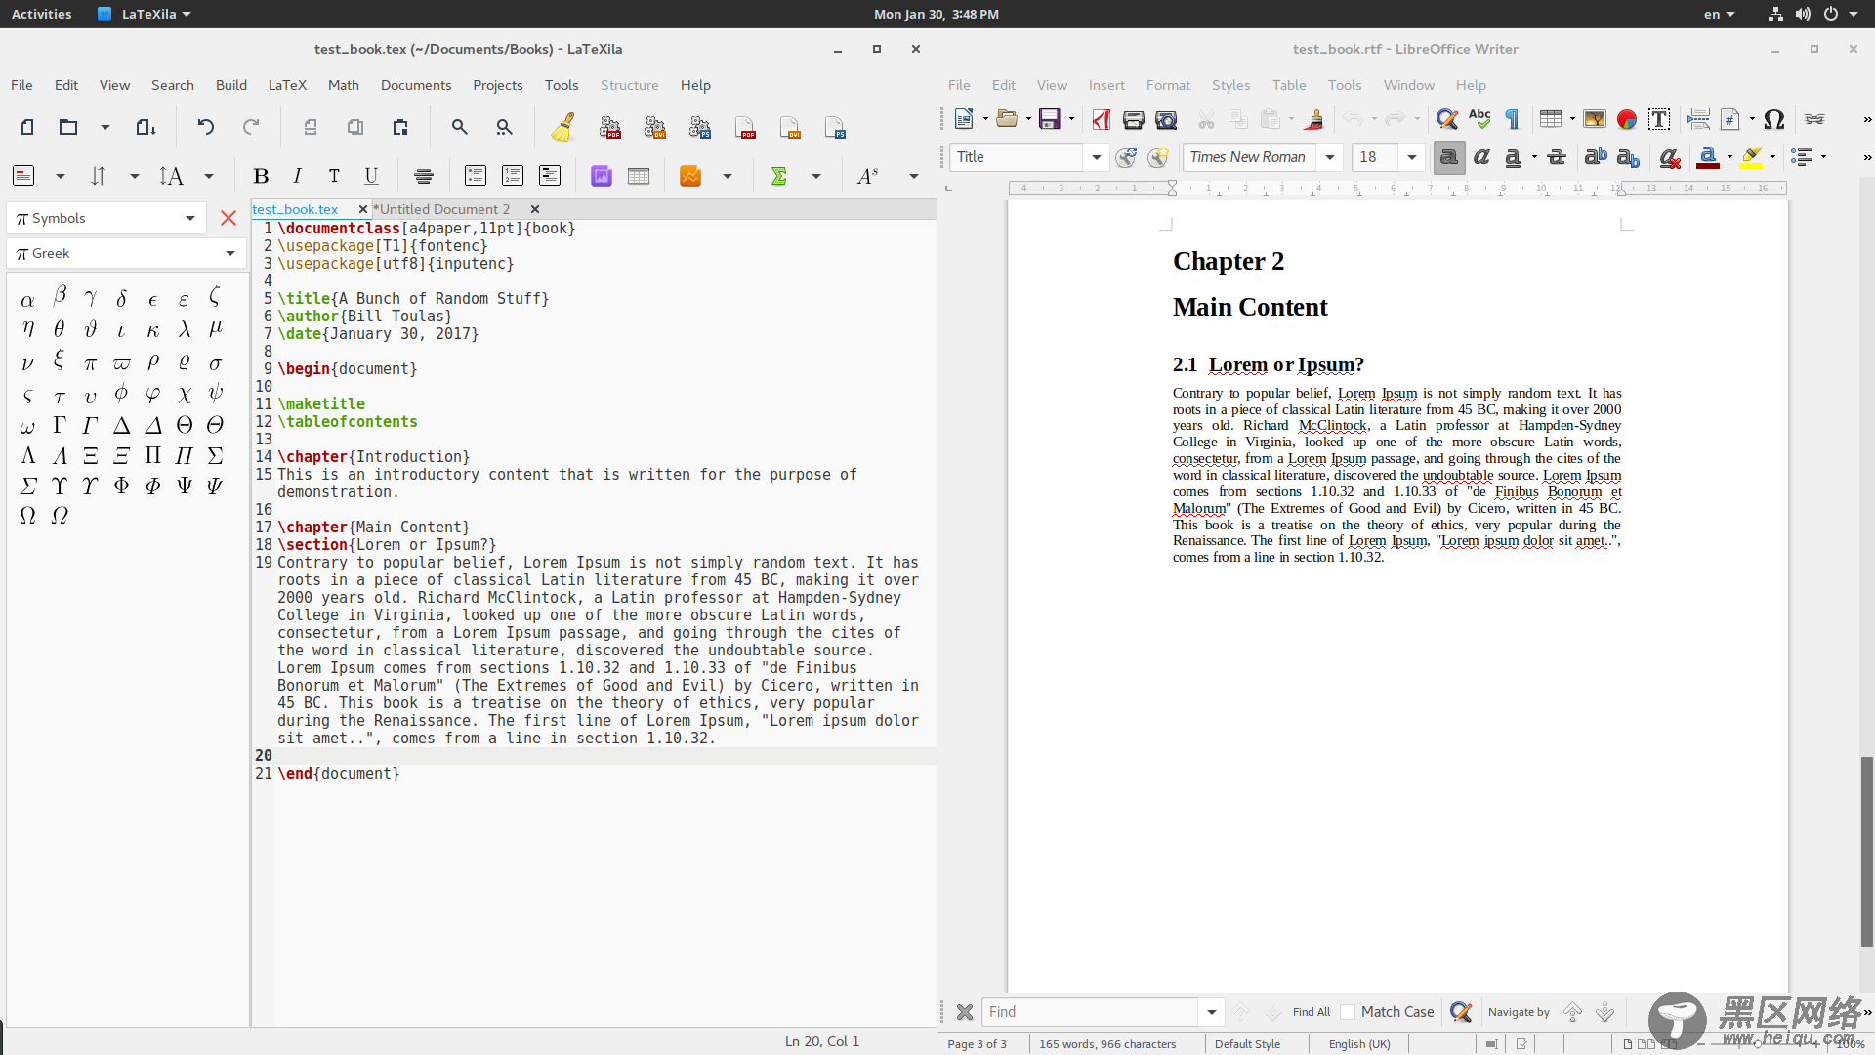The height and width of the screenshot is (1055, 1875).
Task: Click the Print icon in Writer
Action: tap(1133, 119)
